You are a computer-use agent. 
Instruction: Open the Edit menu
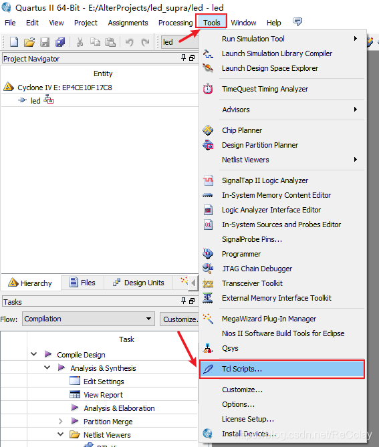32,23
